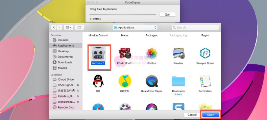Open Downloads in the sidebar
The height and width of the screenshot is (120, 267).
click(x=65, y=62)
